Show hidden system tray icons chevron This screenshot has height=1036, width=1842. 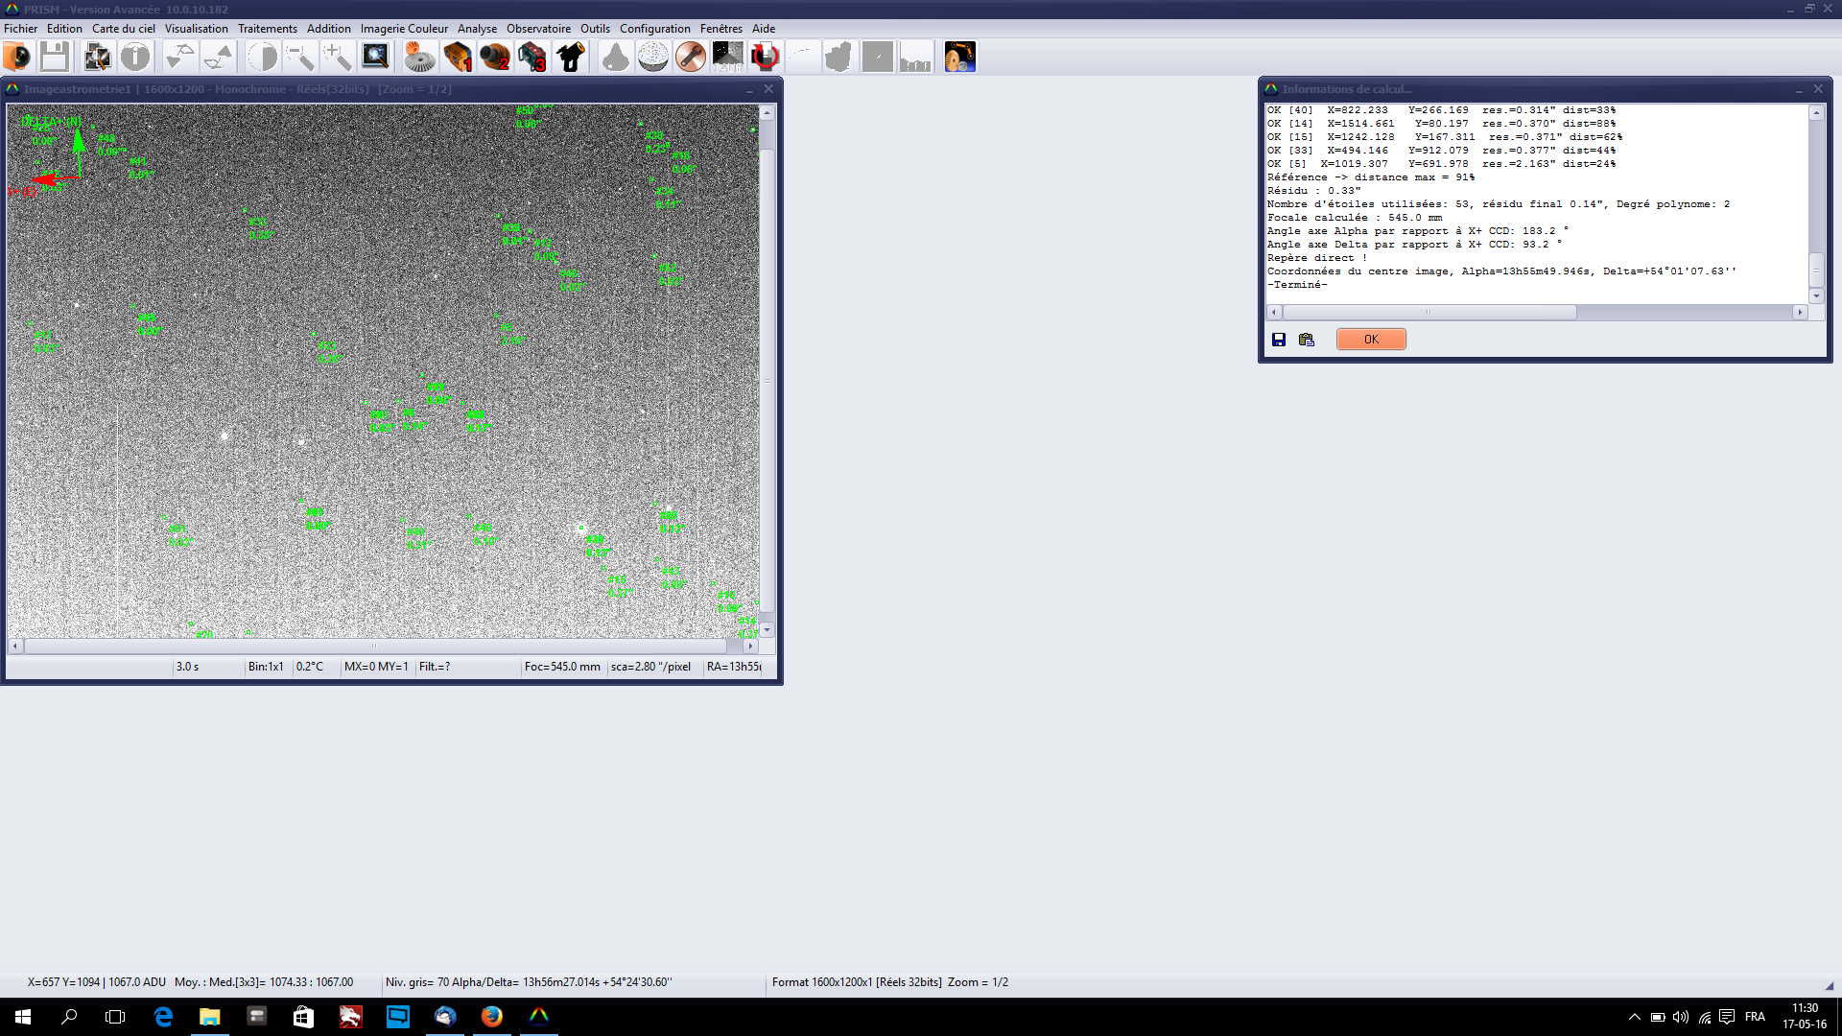coord(1634,1017)
